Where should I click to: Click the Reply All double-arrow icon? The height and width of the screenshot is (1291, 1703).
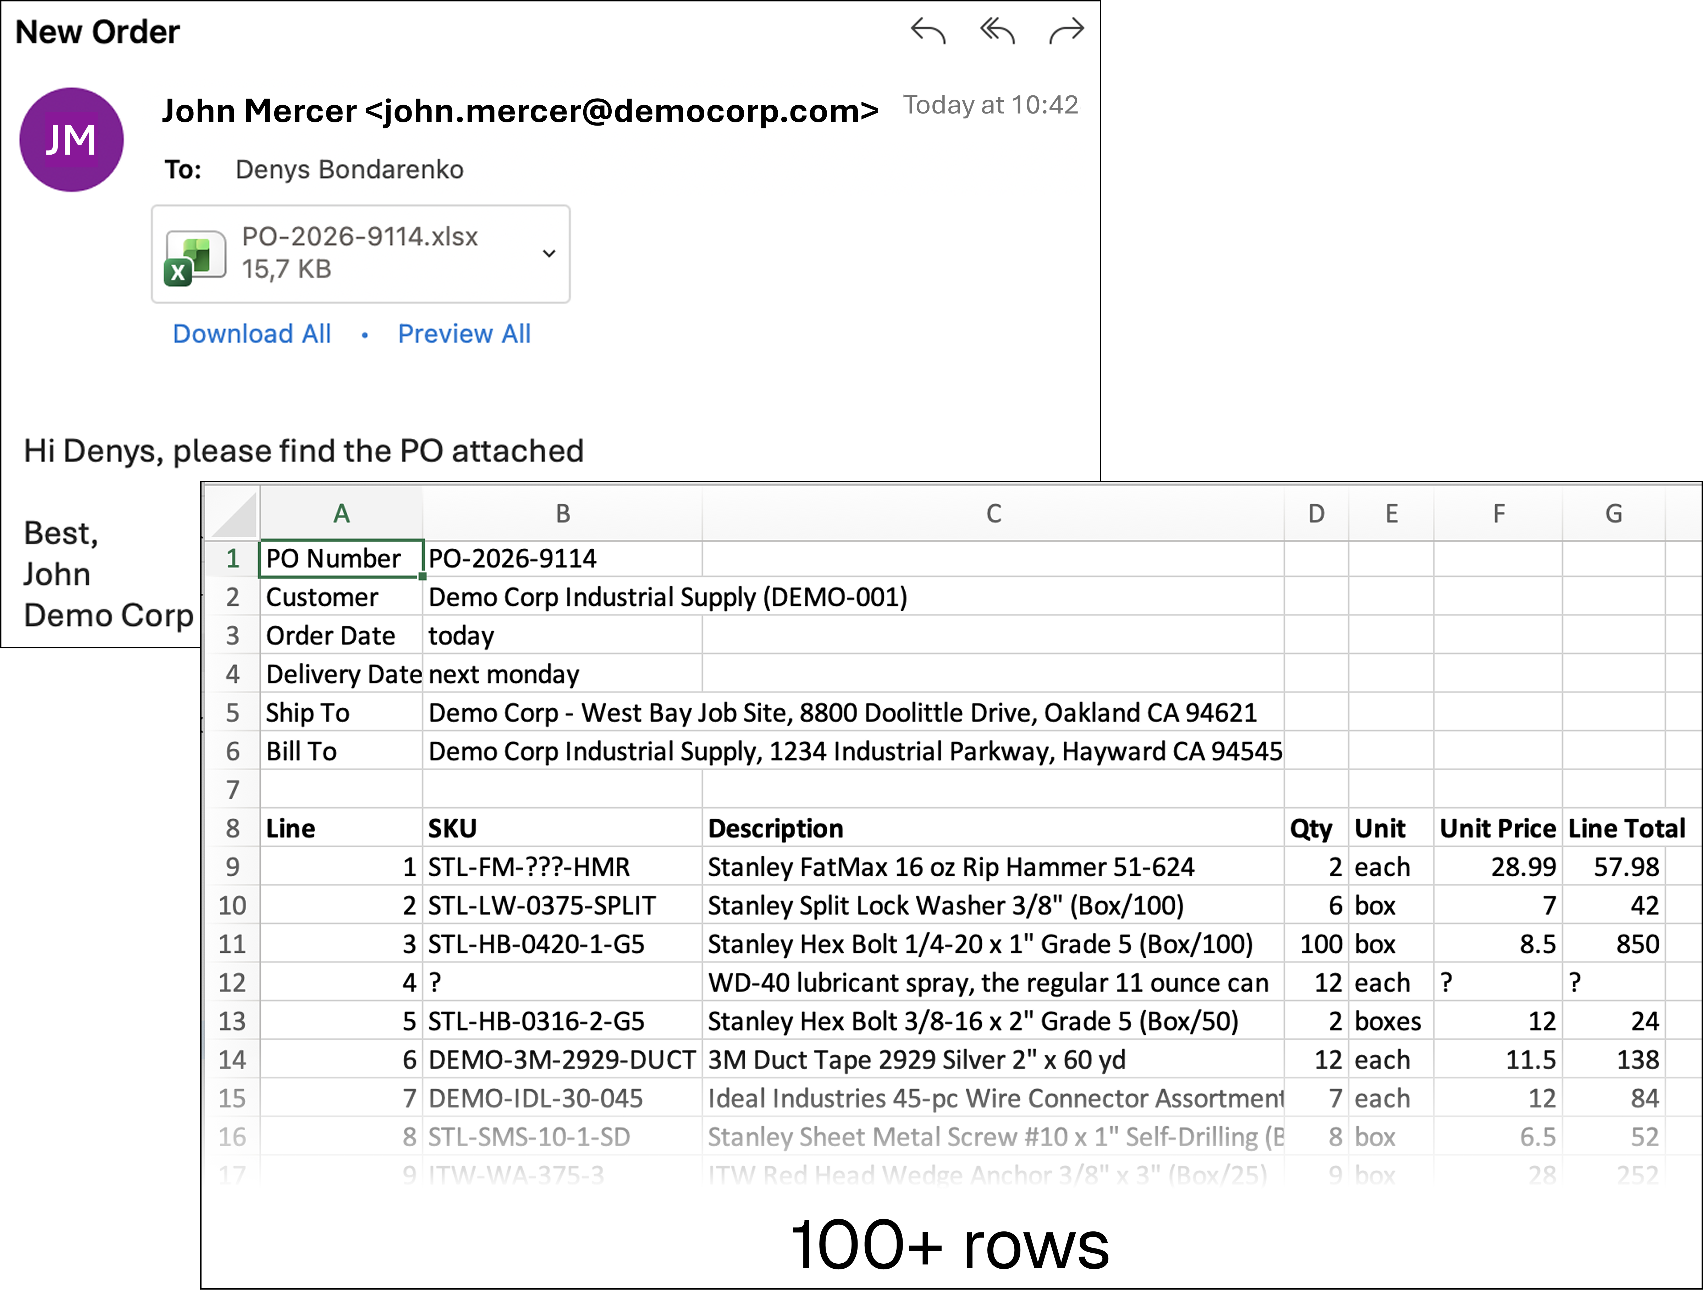tap(997, 32)
